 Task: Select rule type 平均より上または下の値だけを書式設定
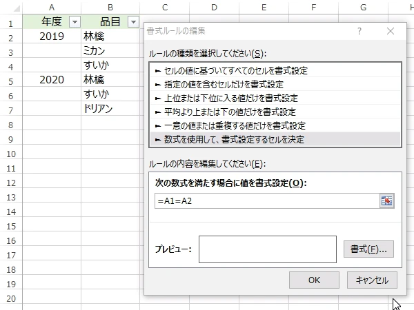(275, 112)
